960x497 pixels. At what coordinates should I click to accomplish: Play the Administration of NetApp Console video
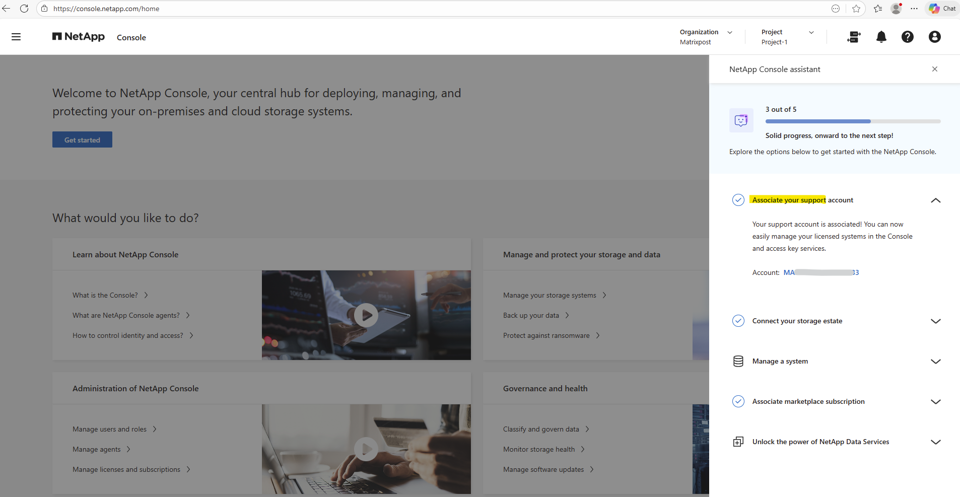pyautogui.click(x=366, y=449)
